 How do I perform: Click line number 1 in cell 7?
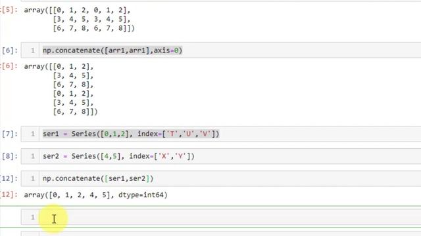[33, 134]
